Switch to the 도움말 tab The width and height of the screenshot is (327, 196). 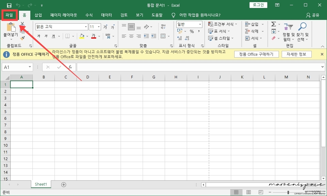pos(157,15)
